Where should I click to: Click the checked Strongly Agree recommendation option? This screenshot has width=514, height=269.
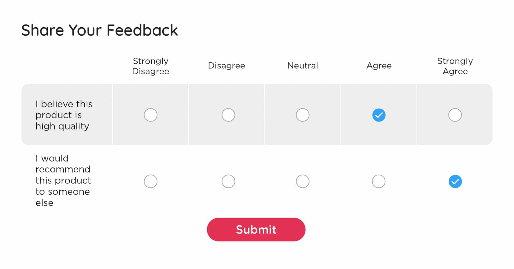coord(455,181)
